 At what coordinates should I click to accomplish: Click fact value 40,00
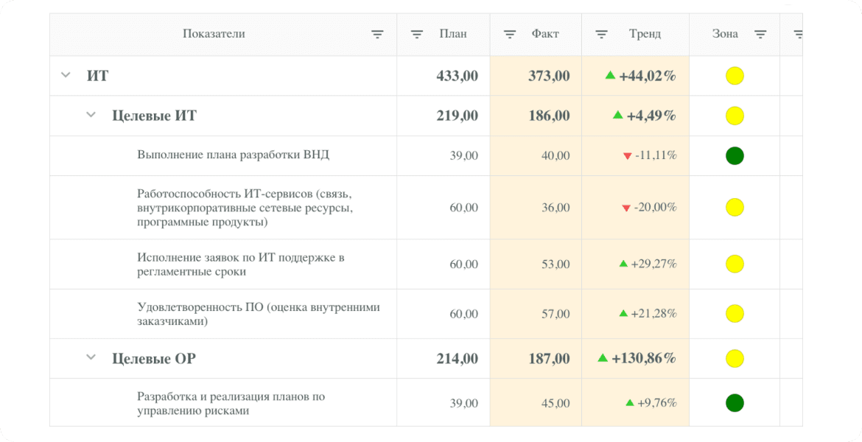coord(556,155)
